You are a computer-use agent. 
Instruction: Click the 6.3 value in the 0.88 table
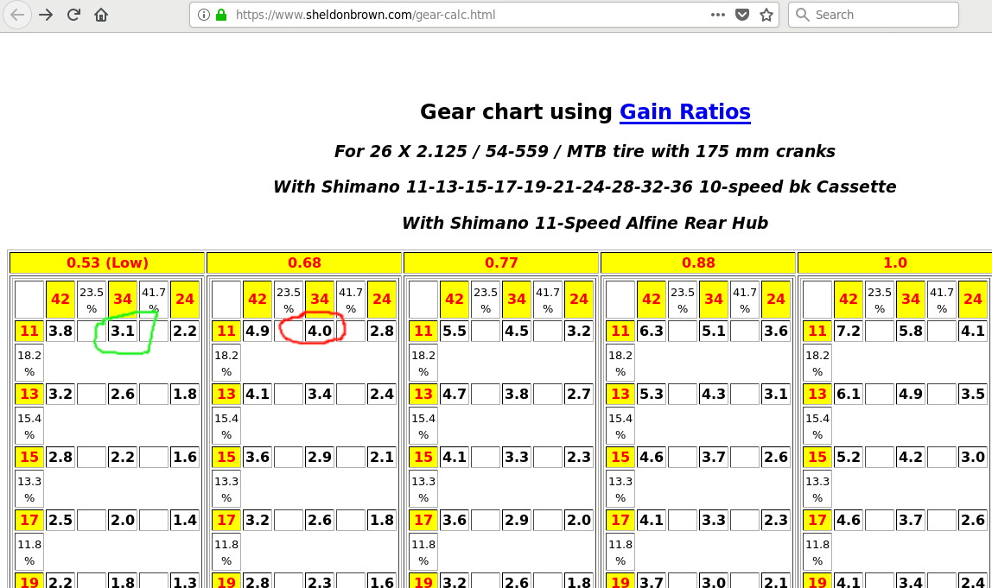coord(652,331)
